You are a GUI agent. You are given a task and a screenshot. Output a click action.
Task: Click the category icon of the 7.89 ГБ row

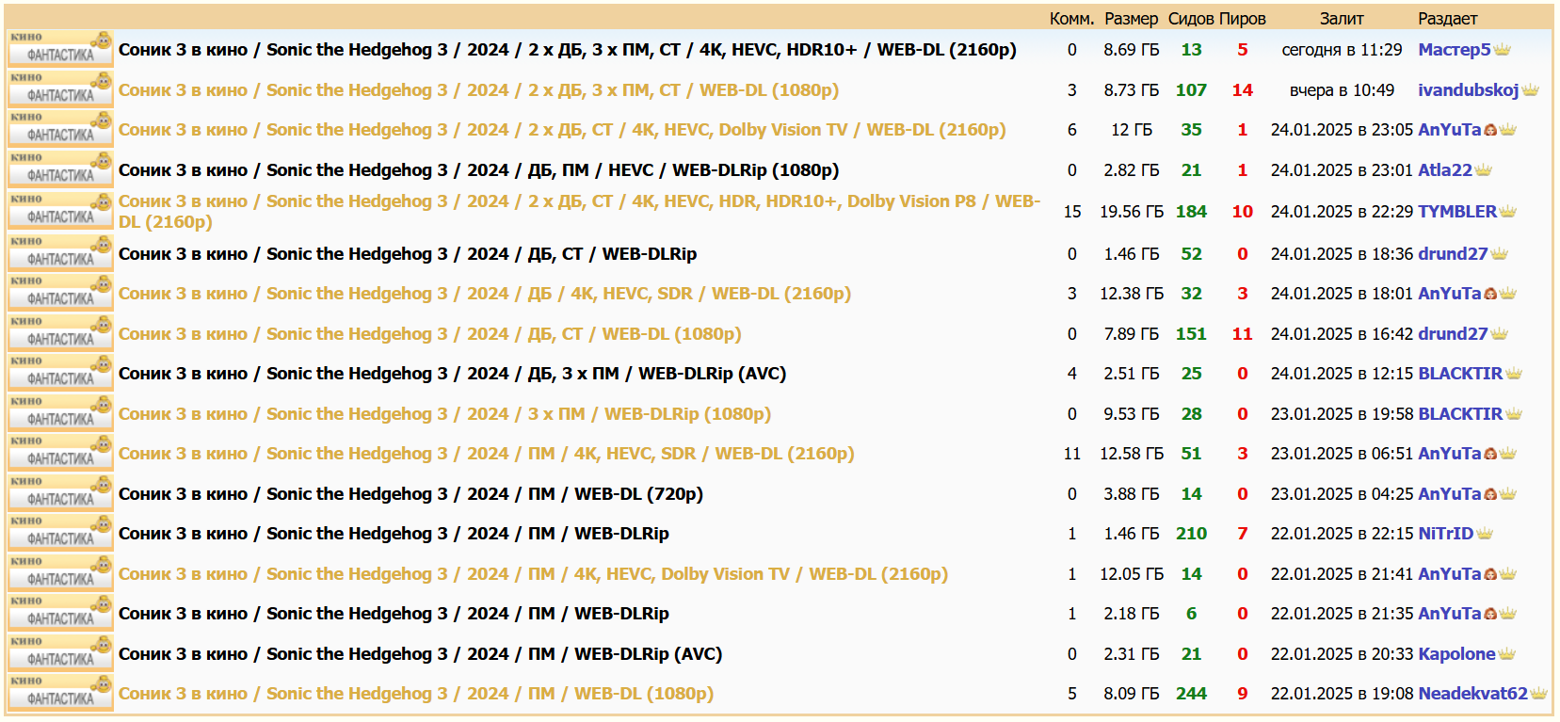tap(60, 333)
